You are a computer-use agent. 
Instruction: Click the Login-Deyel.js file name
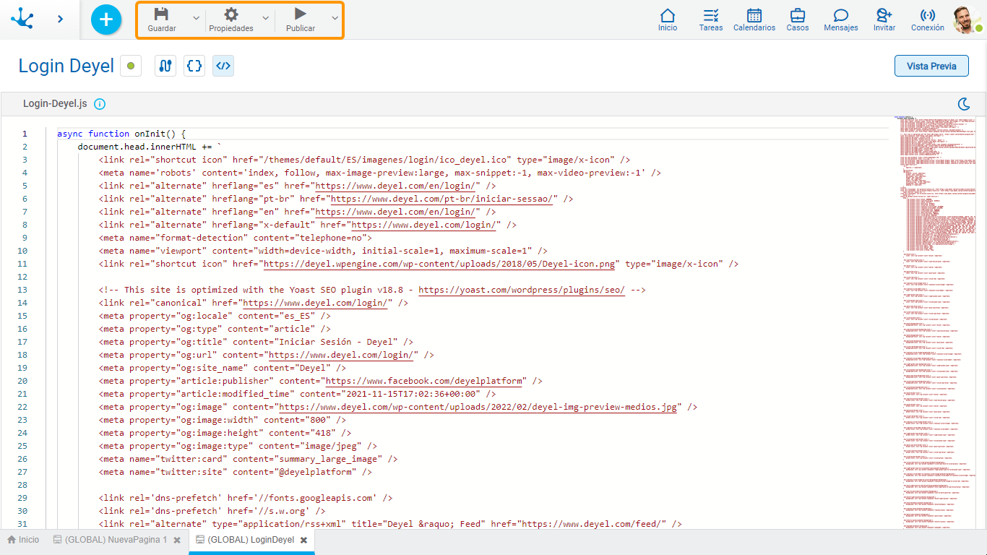point(55,104)
